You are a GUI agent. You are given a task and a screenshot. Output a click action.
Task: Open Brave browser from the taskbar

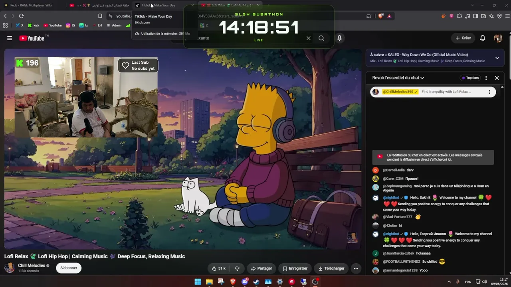click(233, 282)
